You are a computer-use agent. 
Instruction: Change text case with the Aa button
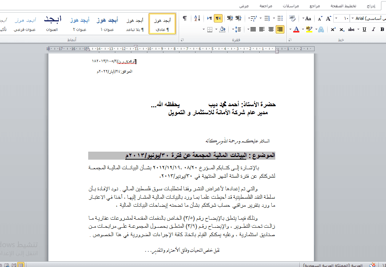pos(308,18)
